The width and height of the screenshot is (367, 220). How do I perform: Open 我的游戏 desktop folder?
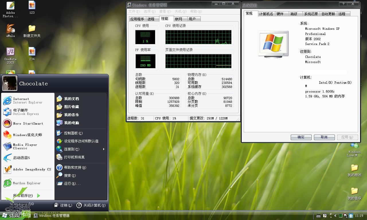(x=355, y=170)
